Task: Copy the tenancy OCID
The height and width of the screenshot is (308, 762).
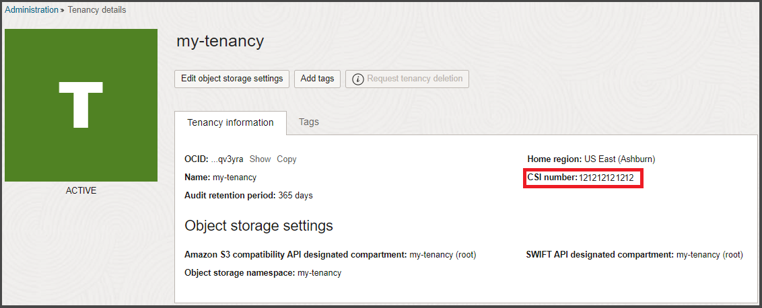Action: click(x=287, y=159)
